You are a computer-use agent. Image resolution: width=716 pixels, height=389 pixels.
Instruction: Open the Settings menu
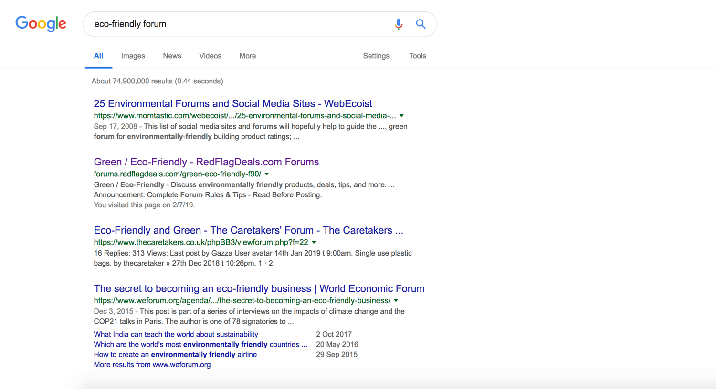pyautogui.click(x=376, y=56)
